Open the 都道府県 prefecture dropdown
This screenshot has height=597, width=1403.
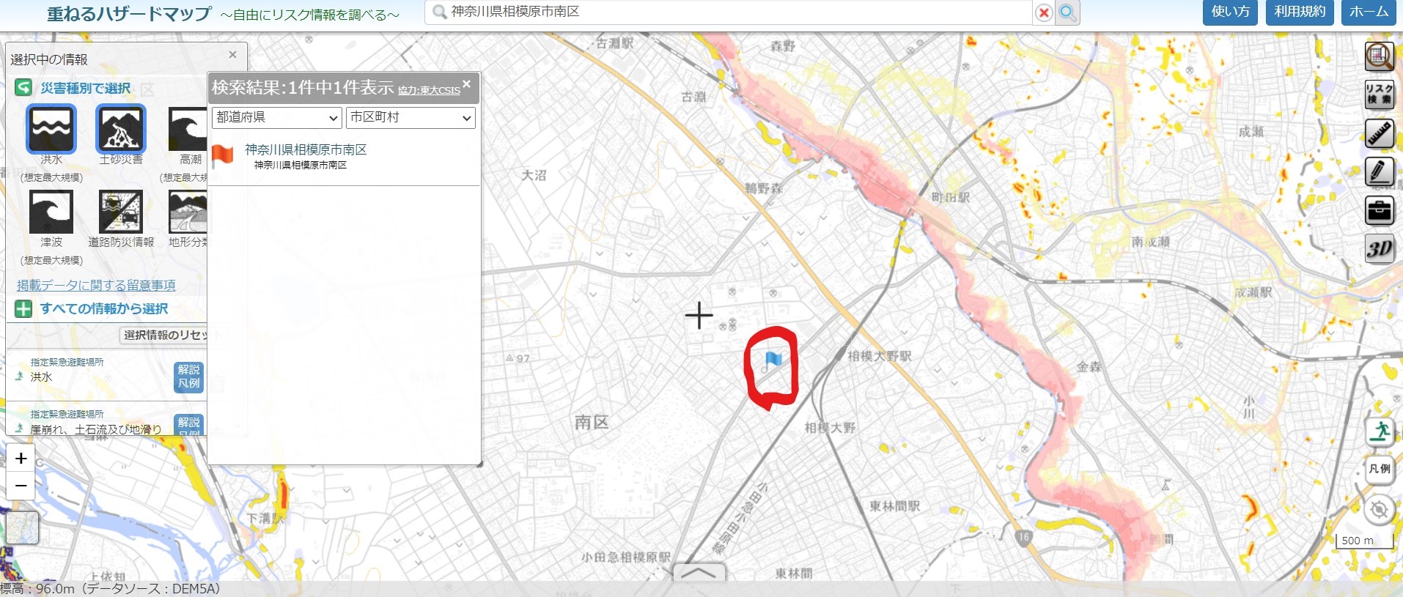click(277, 117)
